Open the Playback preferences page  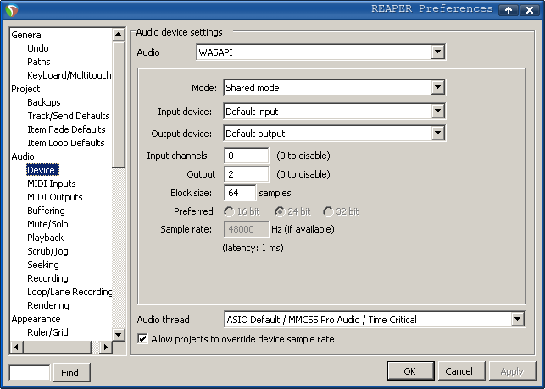point(46,238)
